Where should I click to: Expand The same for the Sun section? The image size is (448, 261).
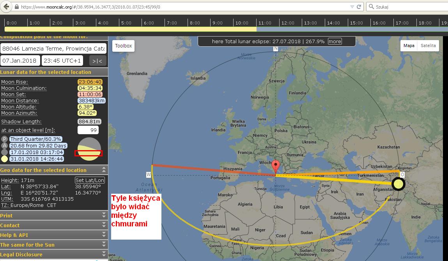tap(54, 245)
